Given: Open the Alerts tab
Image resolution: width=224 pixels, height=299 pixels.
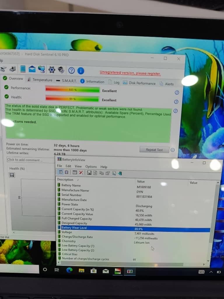Looking at the screenshot, I should (167, 84).
